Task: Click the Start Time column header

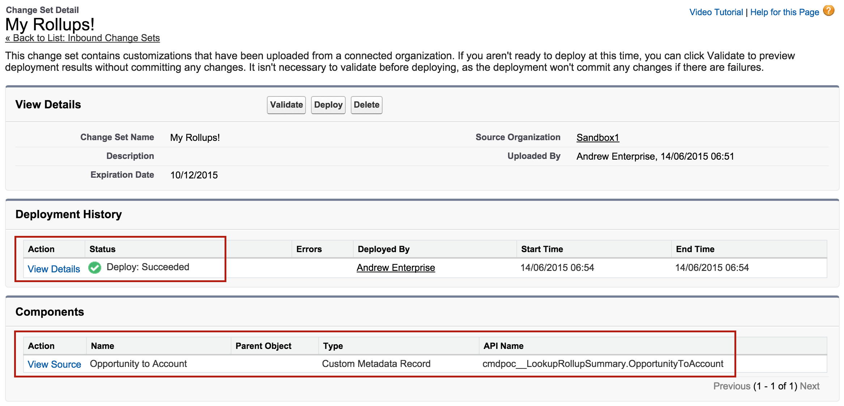Action: pyautogui.click(x=542, y=249)
